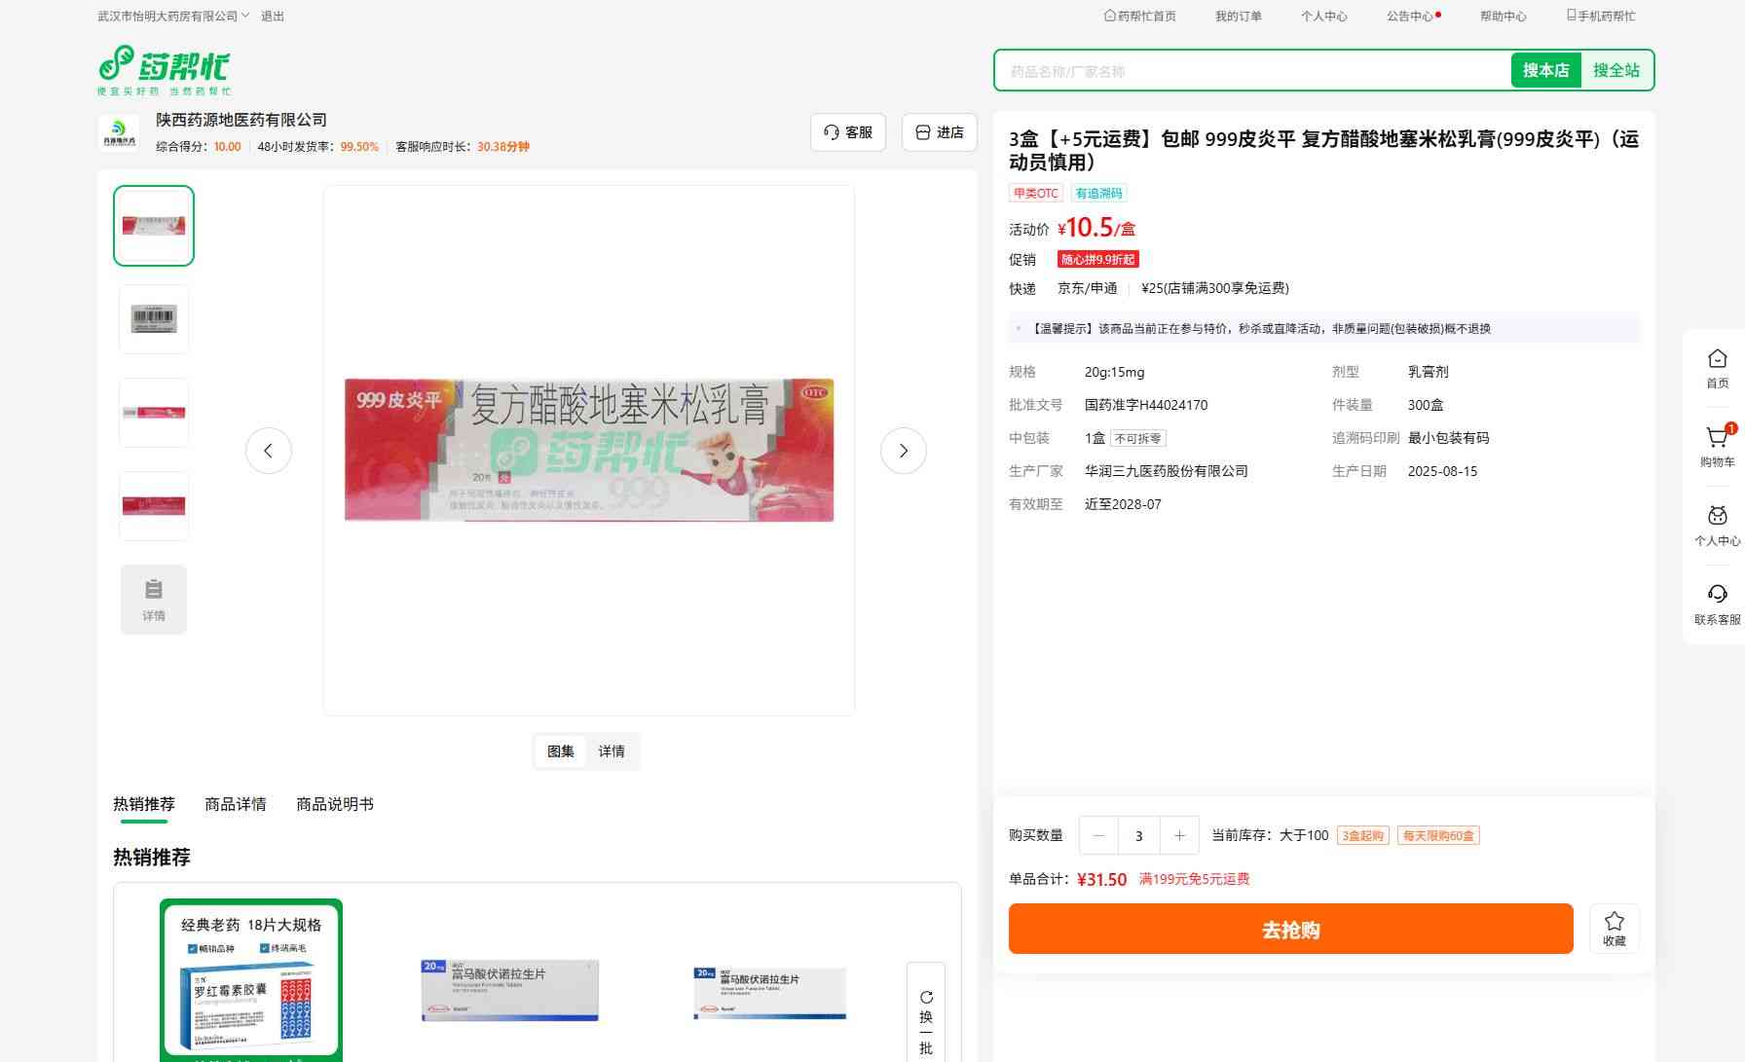Screen dimensions: 1745x1062
Task: Select the barcode product thumbnail
Action: (154, 319)
